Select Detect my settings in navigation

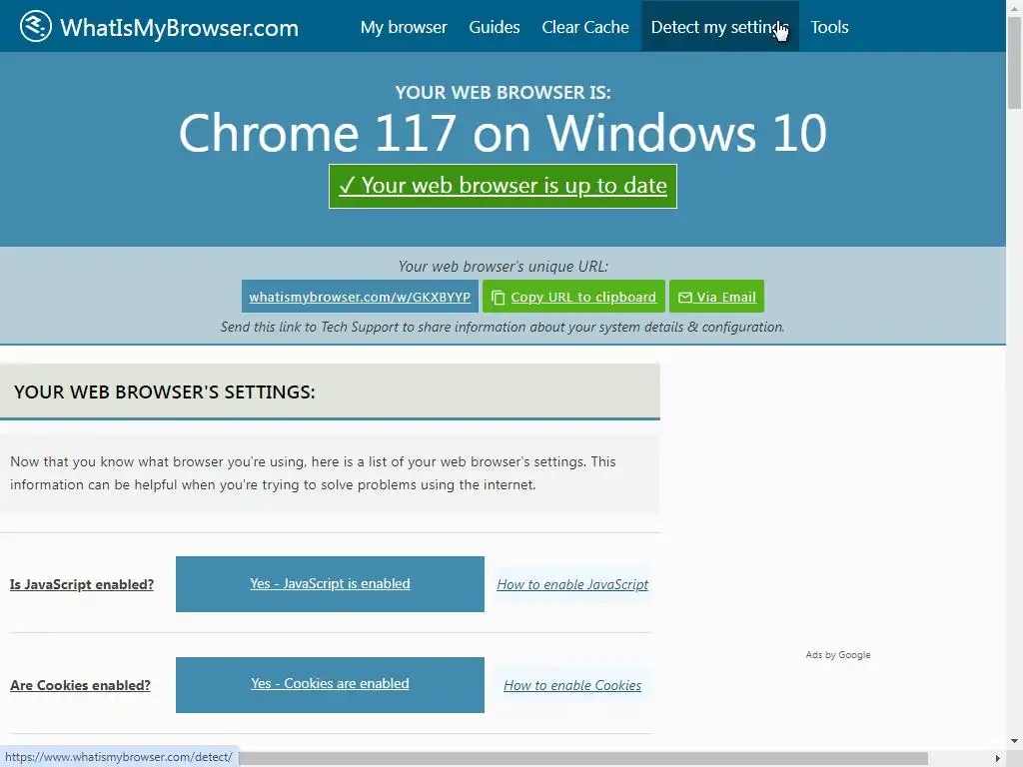(719, 27)
